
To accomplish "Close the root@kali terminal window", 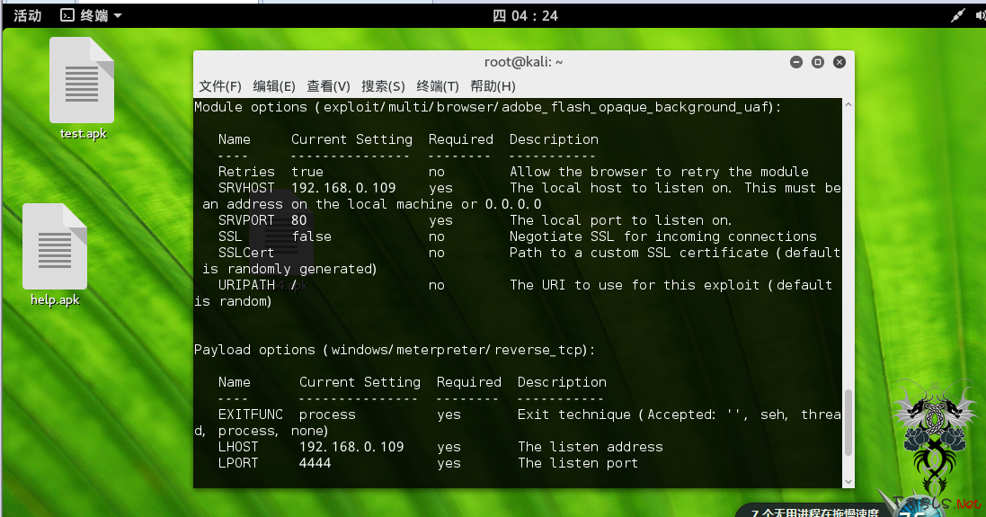I will click(x=839, y=62).
